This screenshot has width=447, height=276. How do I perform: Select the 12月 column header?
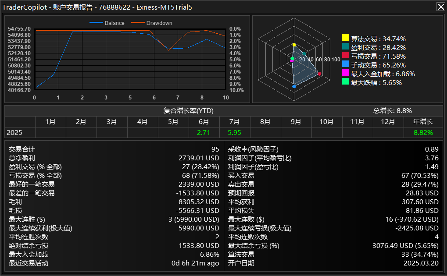[388, 122]
